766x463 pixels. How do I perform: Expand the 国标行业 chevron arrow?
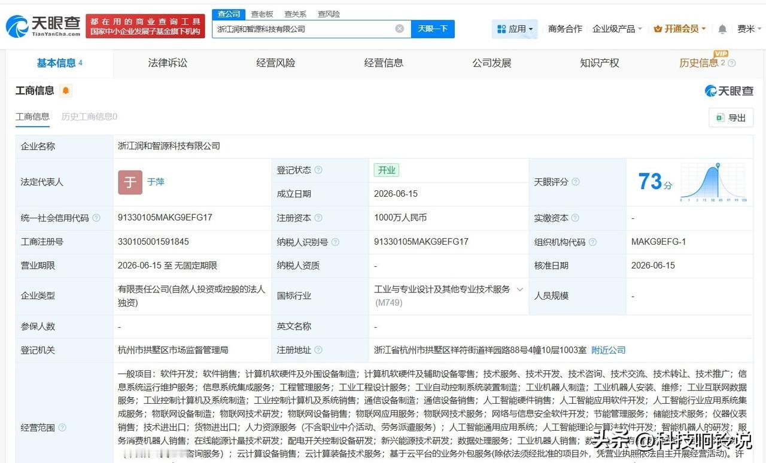coord(519,290)
